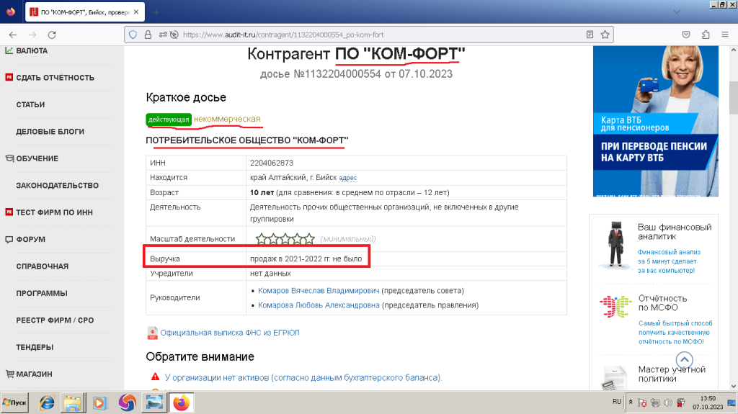Screen dimensions: 738x414
Task: Launch Windows Media Player from taskbar
Action: click(x=99, y=402)
